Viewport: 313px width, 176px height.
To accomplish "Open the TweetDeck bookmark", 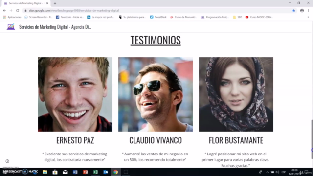I will 158,17.
